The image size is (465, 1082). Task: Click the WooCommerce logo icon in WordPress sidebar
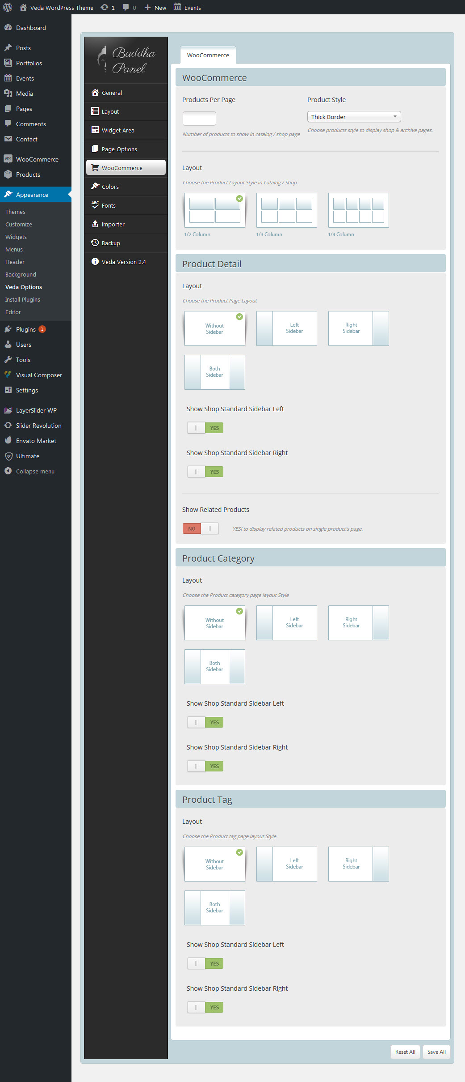click(x=8, y=159)
